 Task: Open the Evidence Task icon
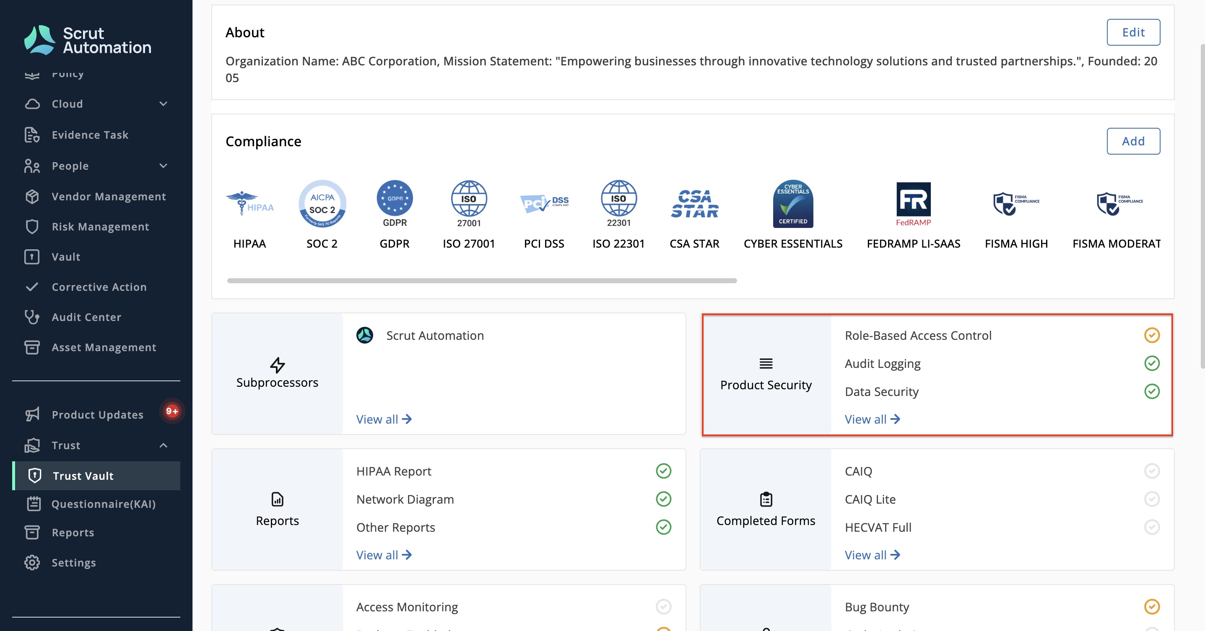click(32, 134)
